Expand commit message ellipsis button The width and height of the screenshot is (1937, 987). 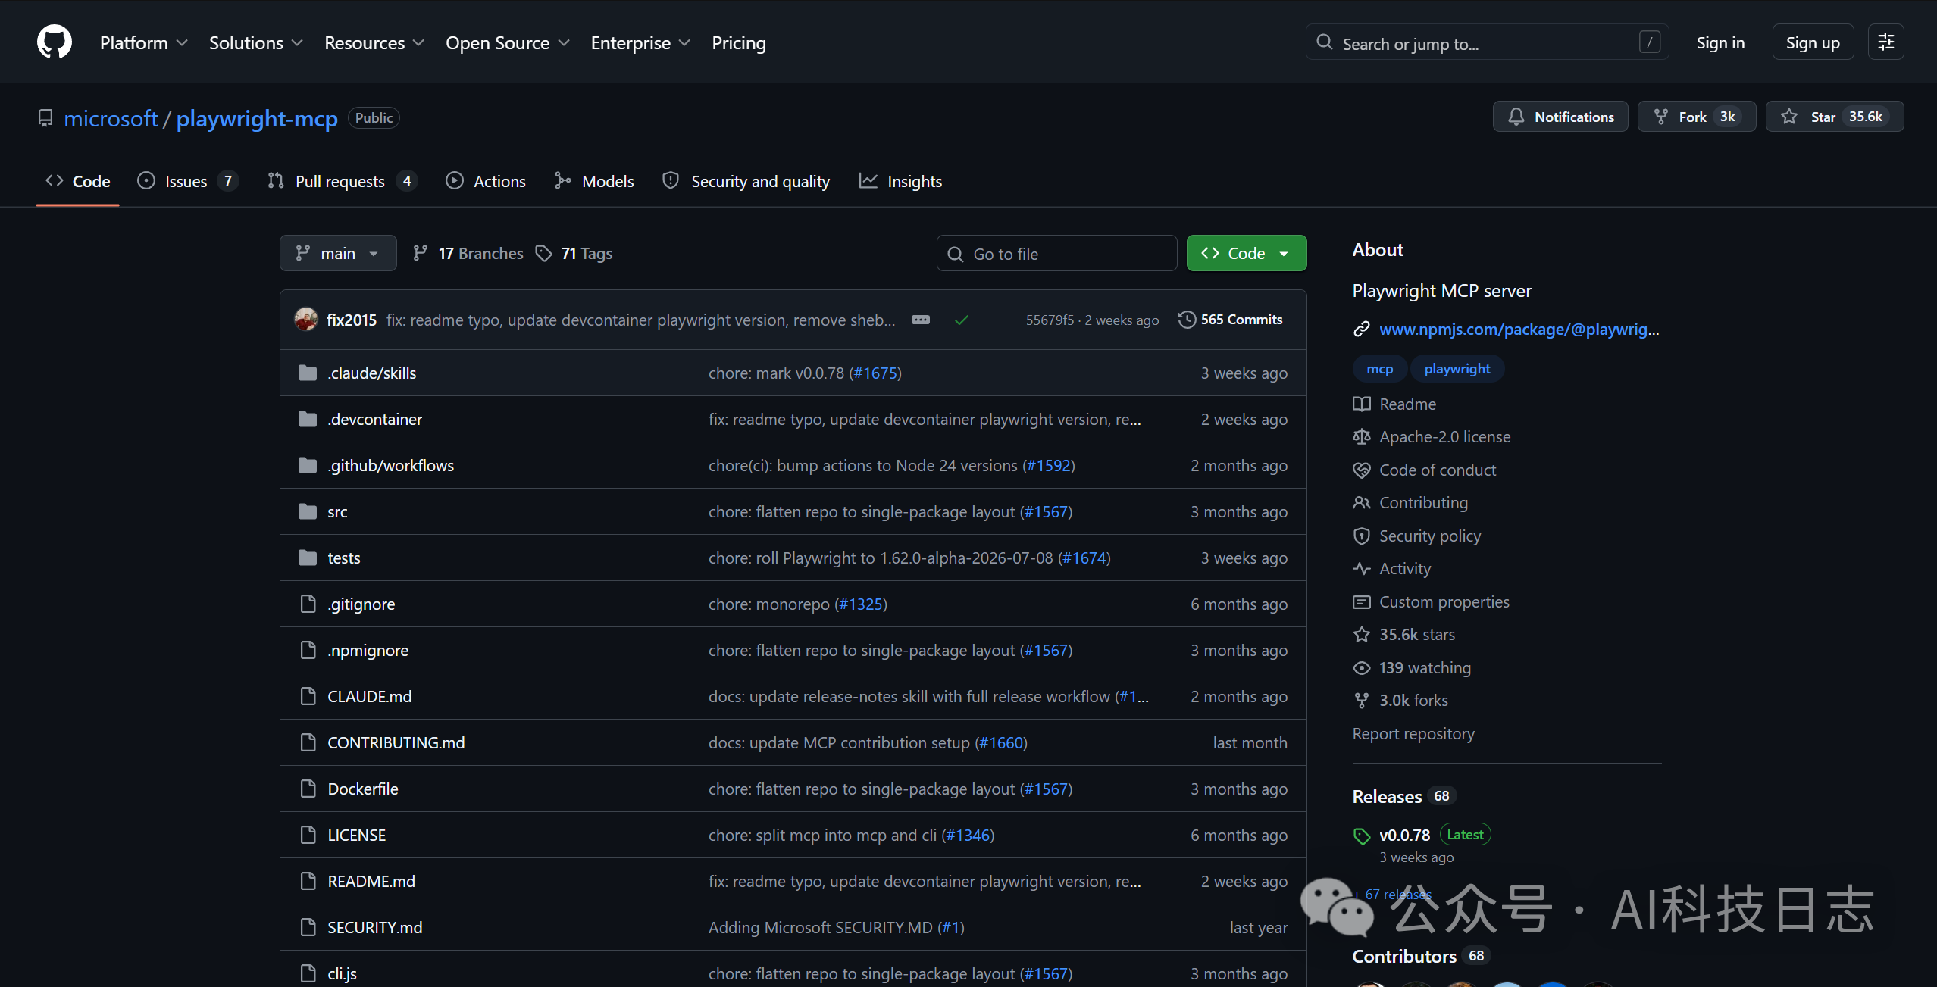pos(921,320)
